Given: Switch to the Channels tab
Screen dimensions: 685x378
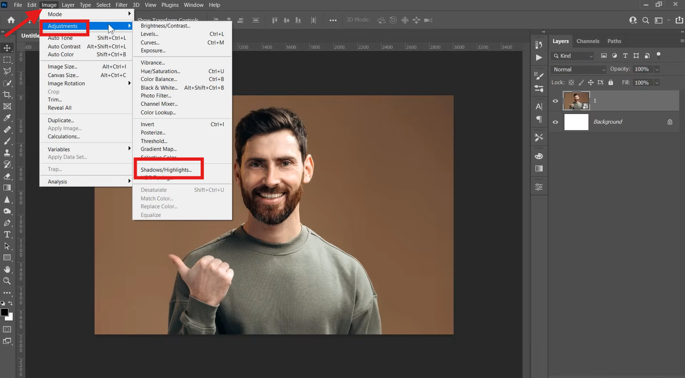Looking at the screenshot, I should point(588,41).
